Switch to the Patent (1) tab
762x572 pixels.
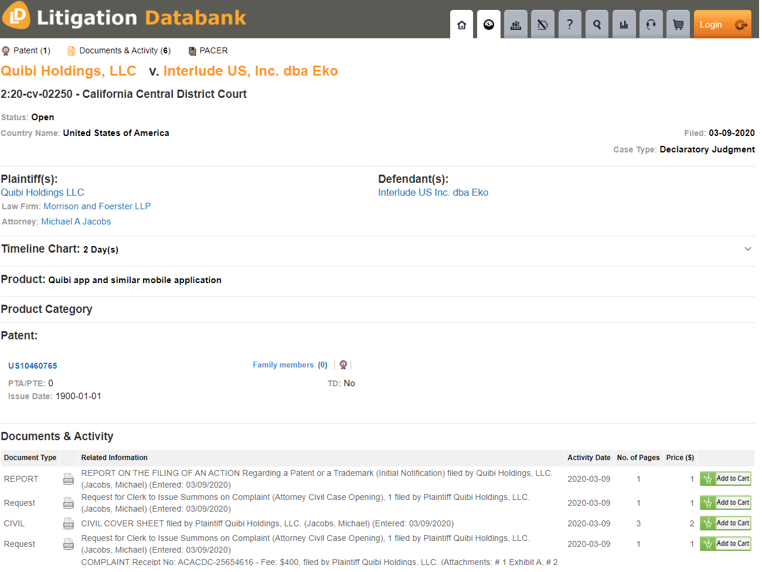(x=27, y=51)
